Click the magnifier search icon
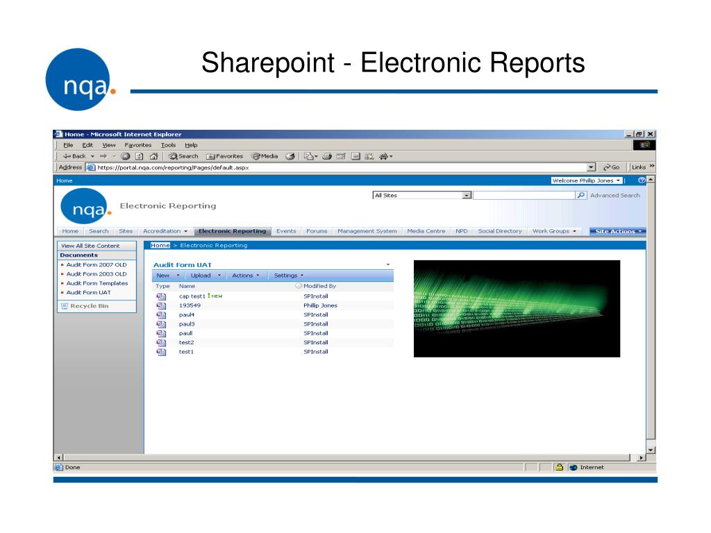 point(581,195)
